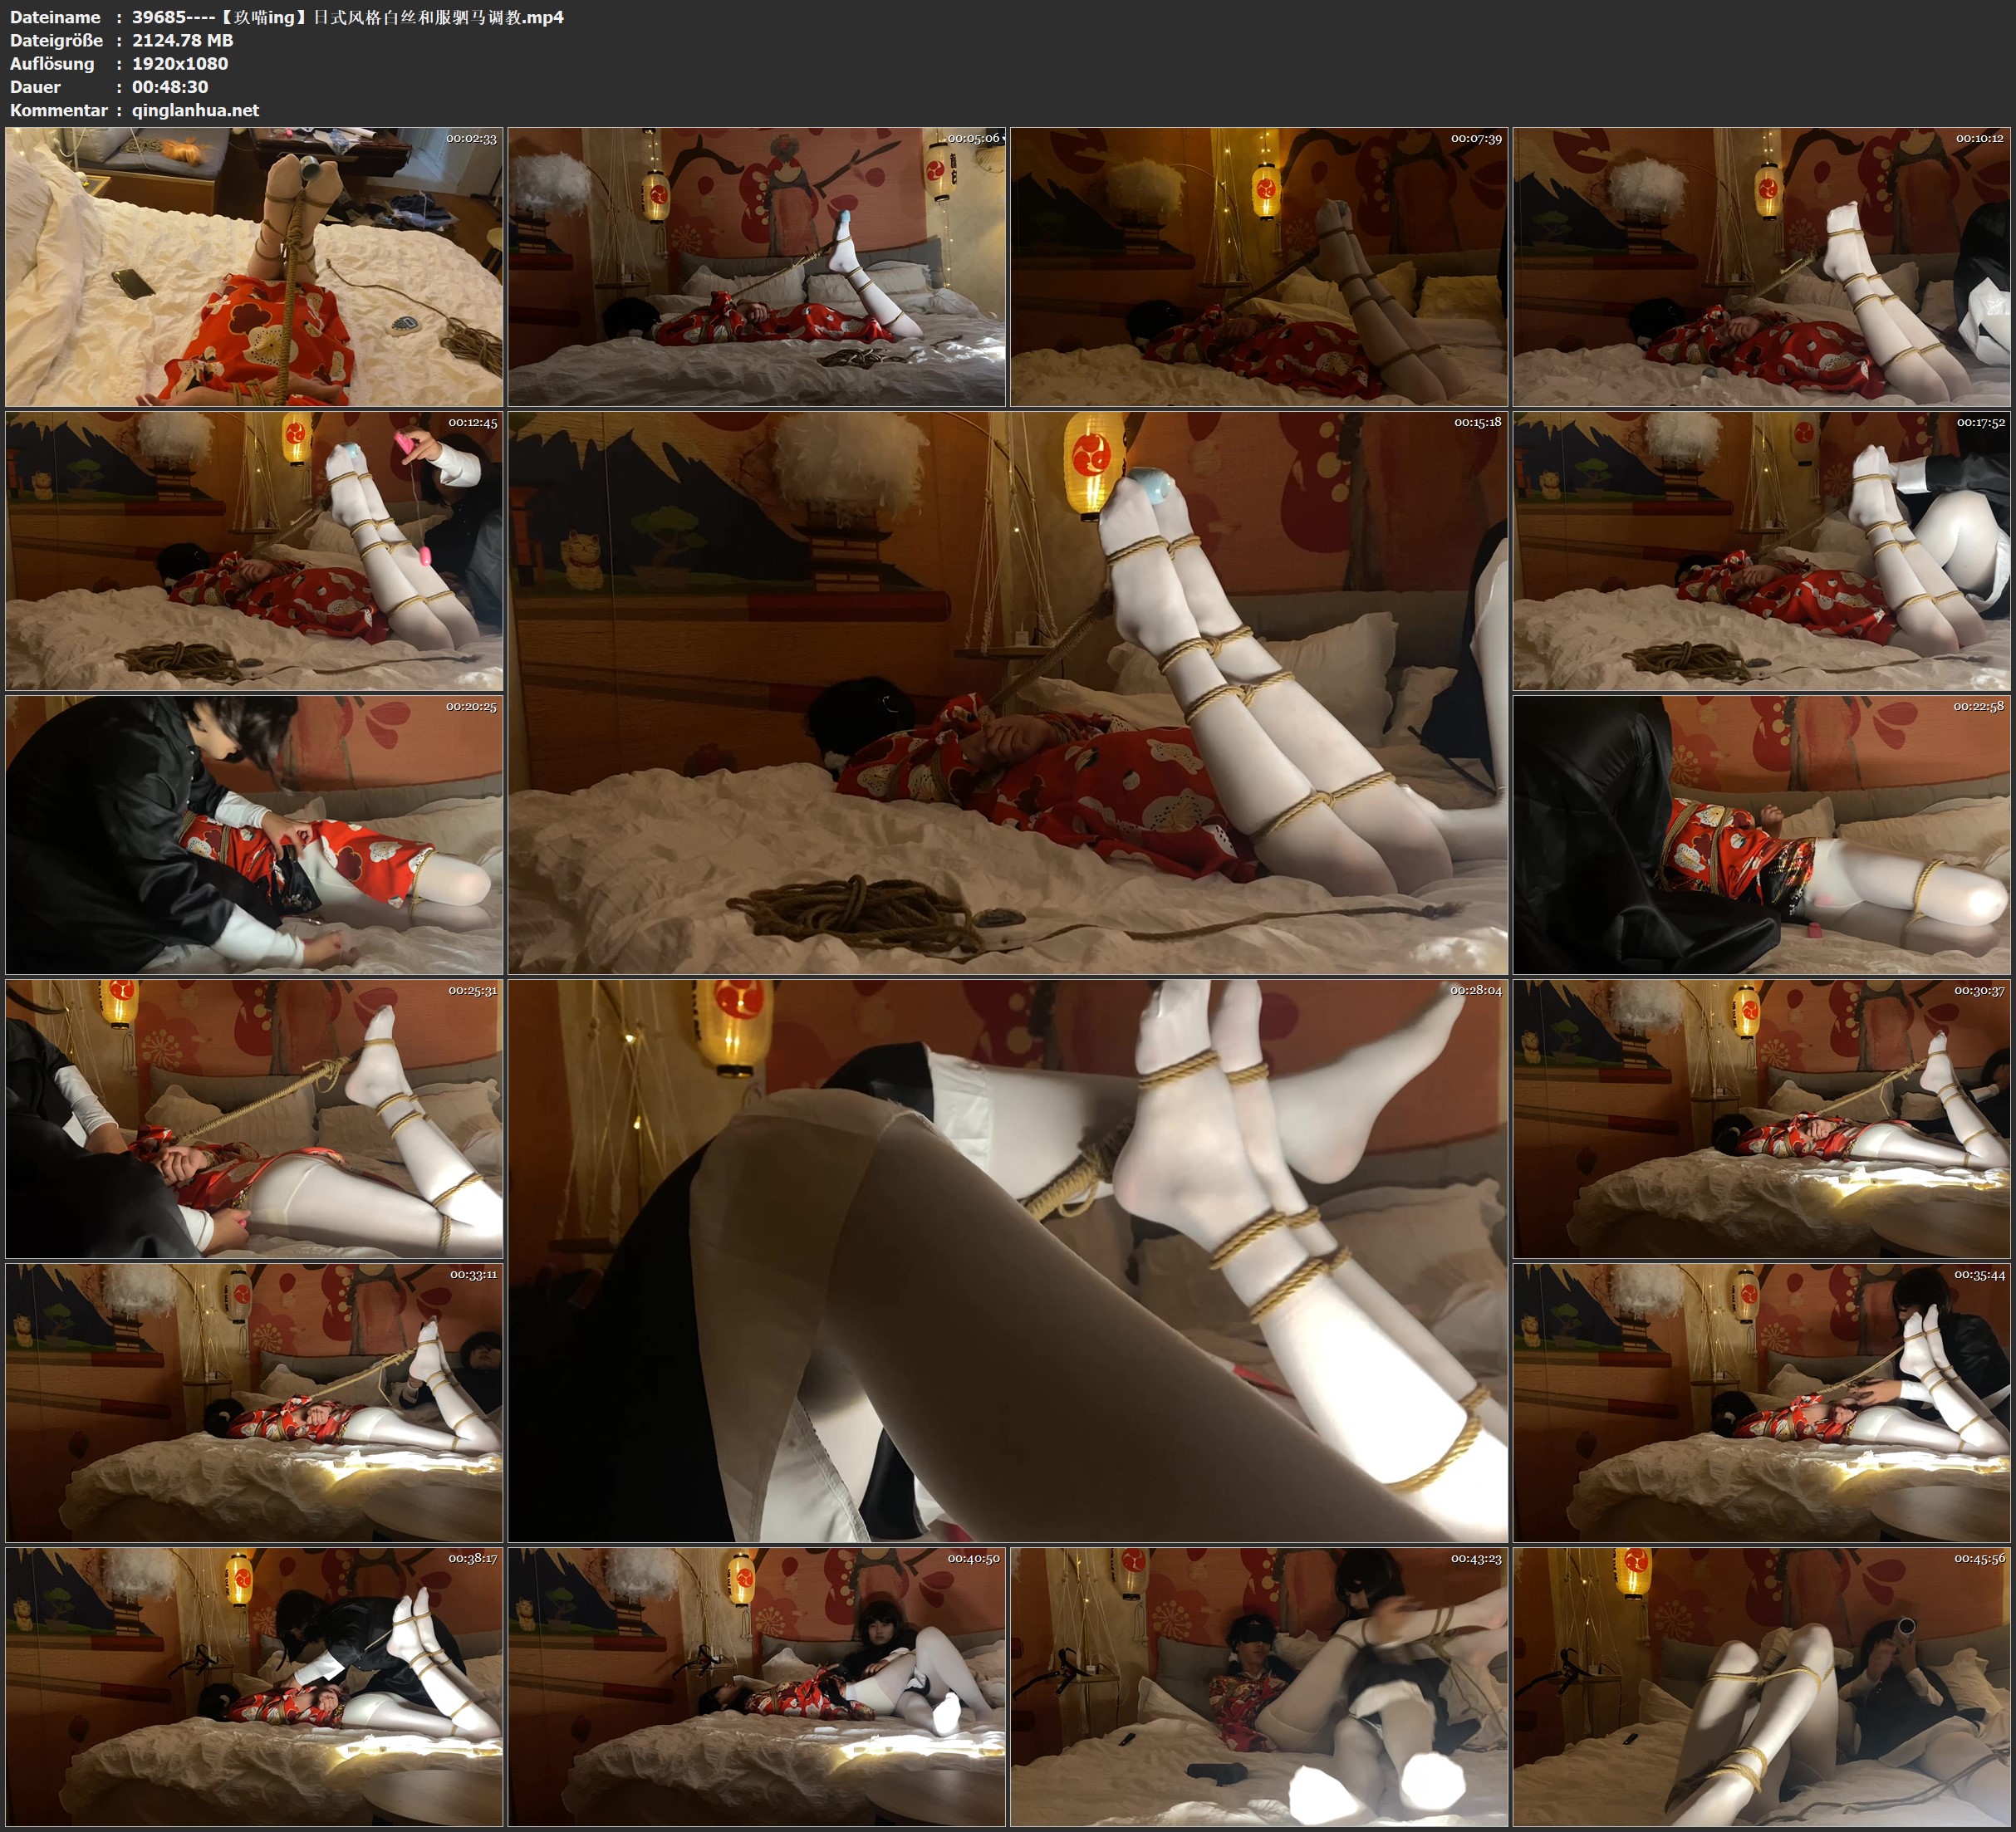Open the frame marked 00:05:06
The image size is (2016, 1832).
click(x=756, y=266)
